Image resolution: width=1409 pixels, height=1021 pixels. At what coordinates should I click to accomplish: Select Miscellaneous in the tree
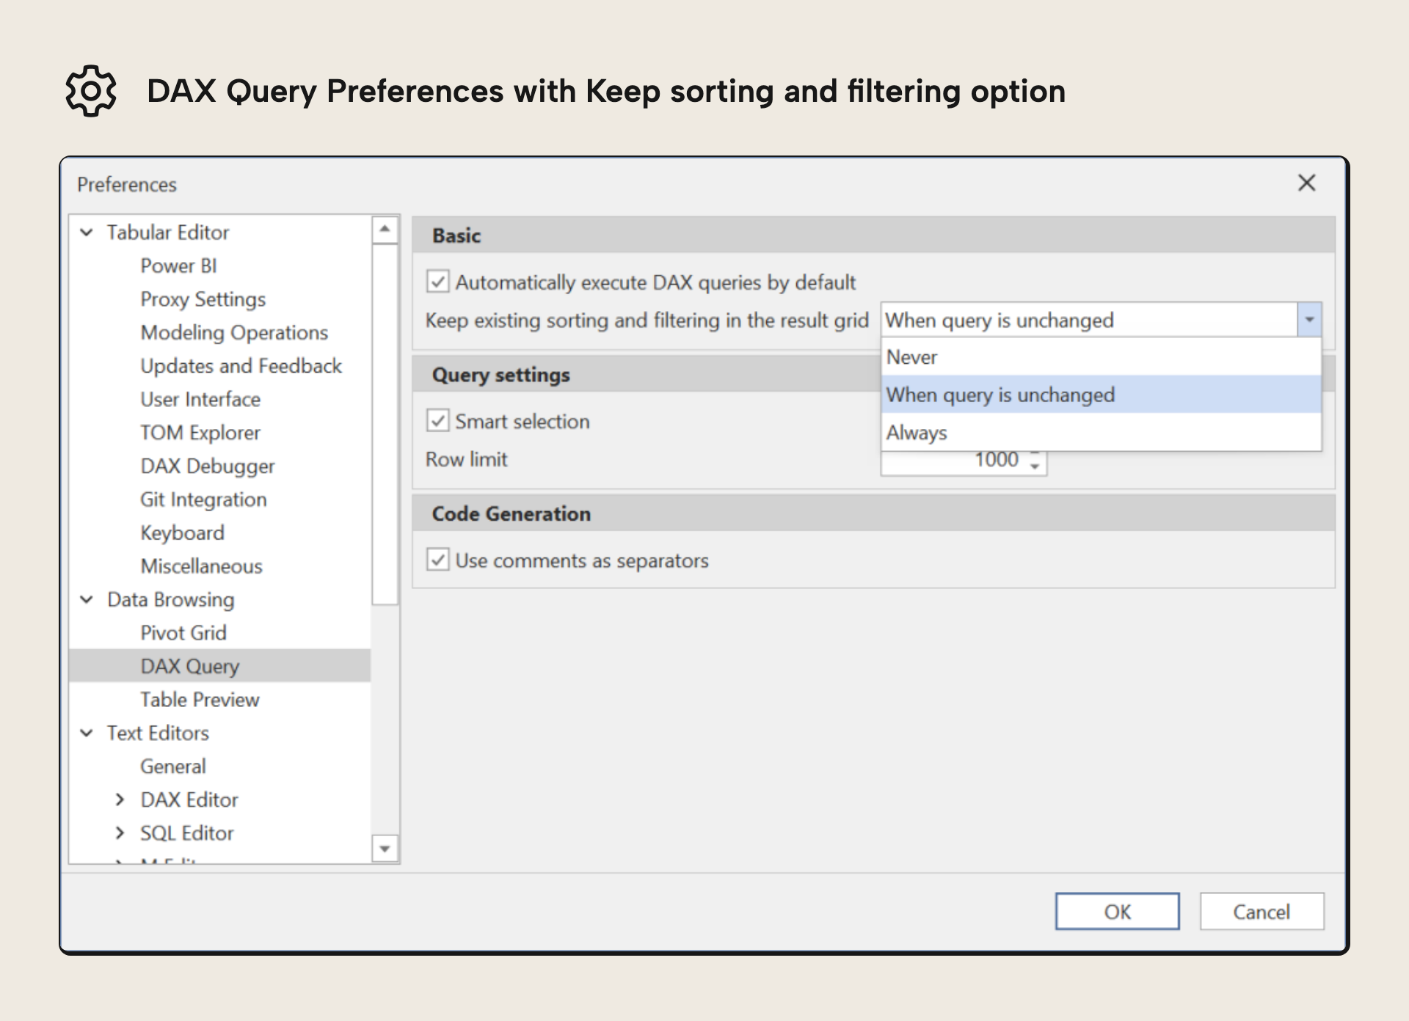coord(201,566)
